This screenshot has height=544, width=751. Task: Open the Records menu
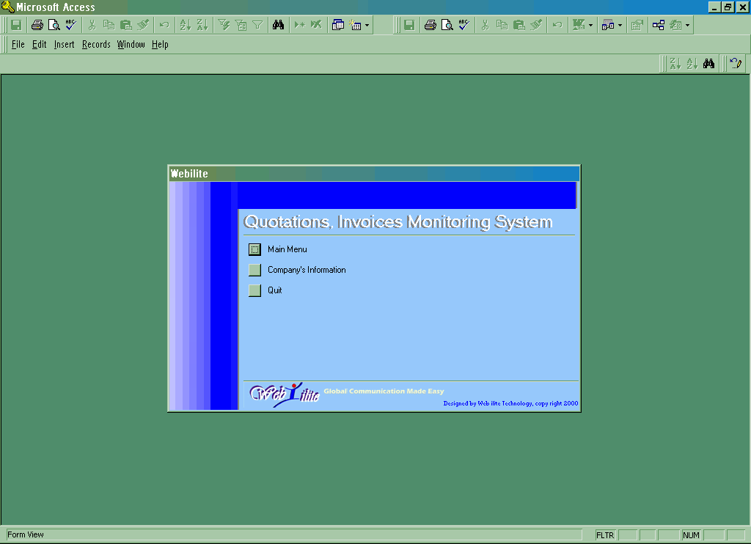(x=96, y=45)
